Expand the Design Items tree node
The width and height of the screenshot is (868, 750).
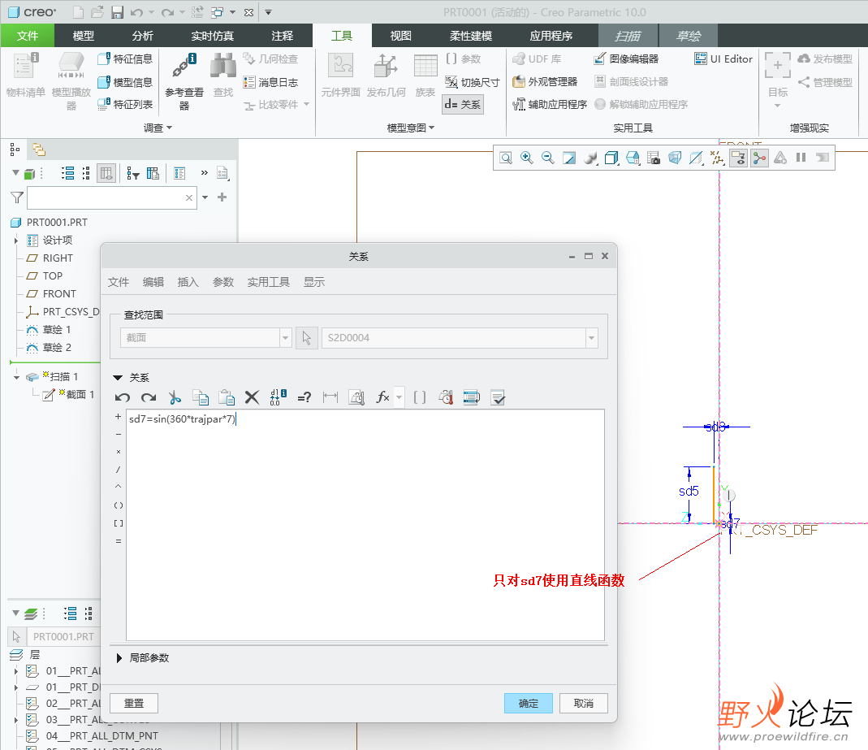coord(16,241)
